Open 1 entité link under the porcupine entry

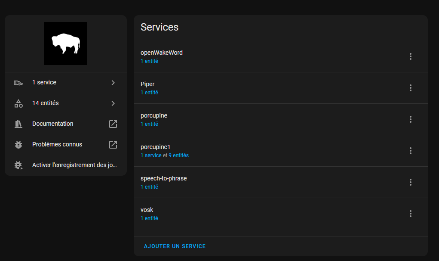tap(149, 124)
